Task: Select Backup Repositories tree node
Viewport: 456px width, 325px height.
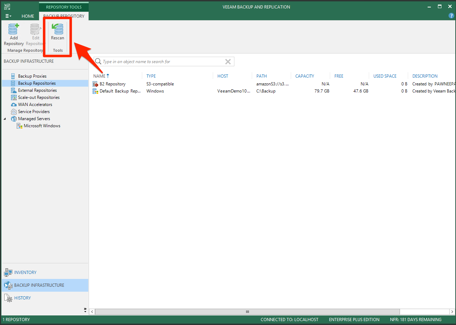Action: click(x=37, y=83)
